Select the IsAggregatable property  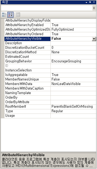[x=27, y=75]
